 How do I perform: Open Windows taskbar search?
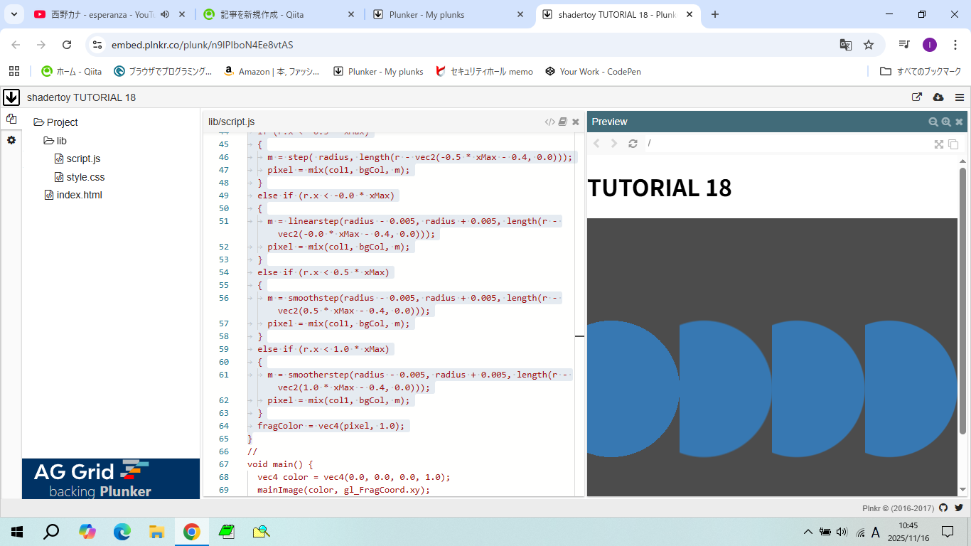[x=52, y=531]
